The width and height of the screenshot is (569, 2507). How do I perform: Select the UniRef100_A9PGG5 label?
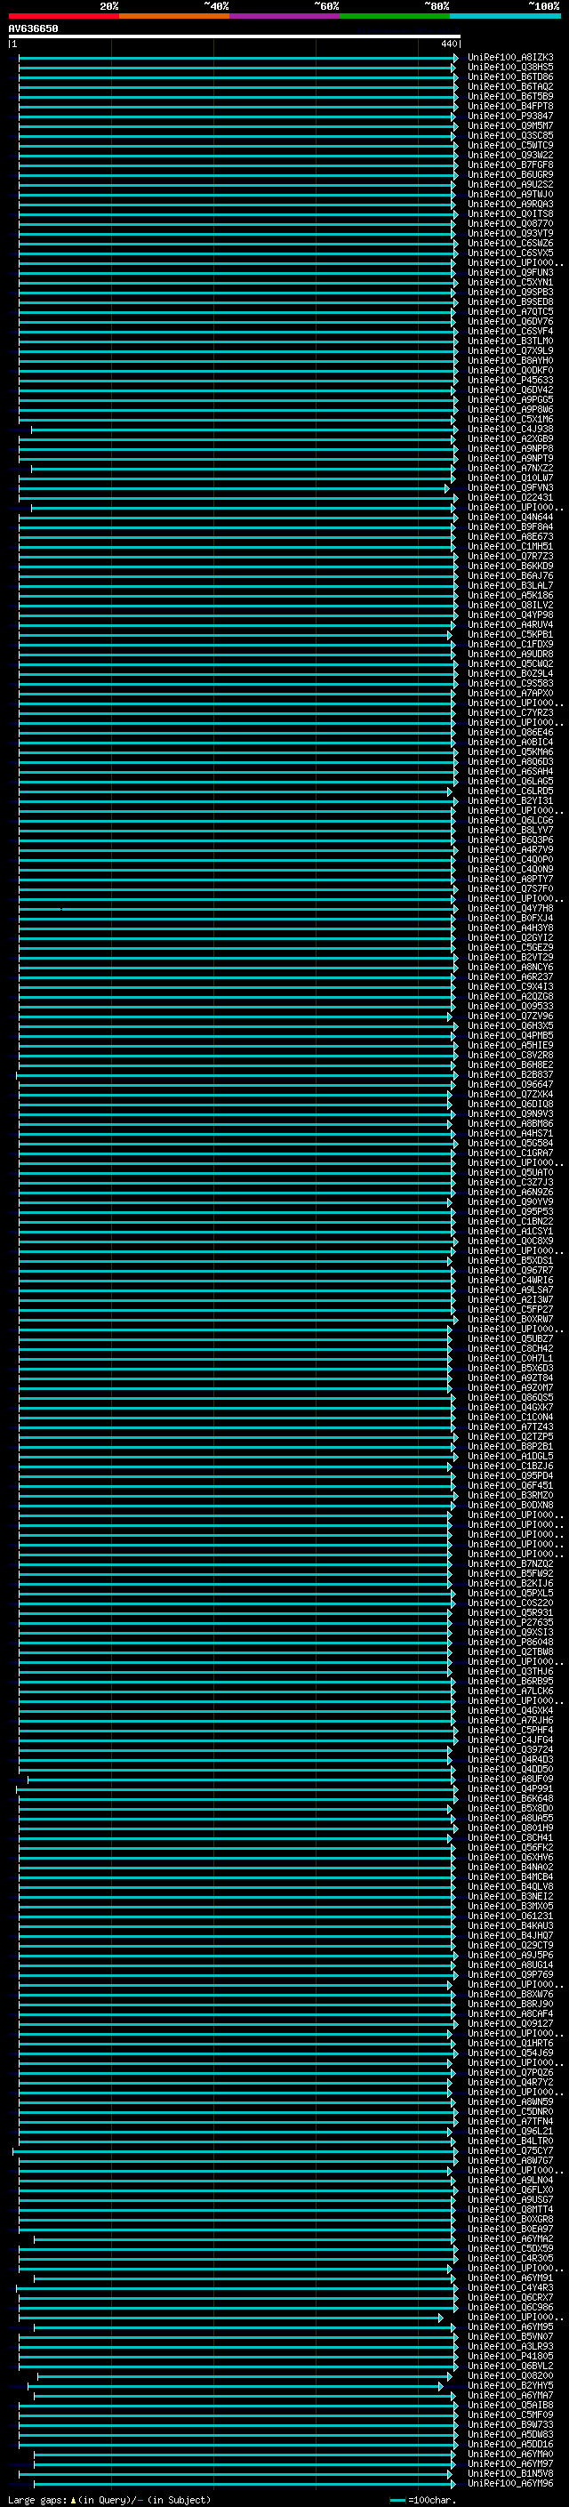point(509,400)
